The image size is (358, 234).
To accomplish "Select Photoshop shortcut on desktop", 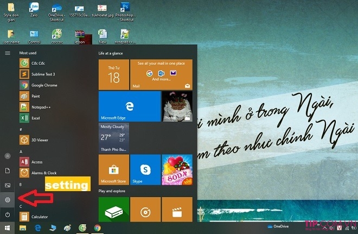I will 125,12.
